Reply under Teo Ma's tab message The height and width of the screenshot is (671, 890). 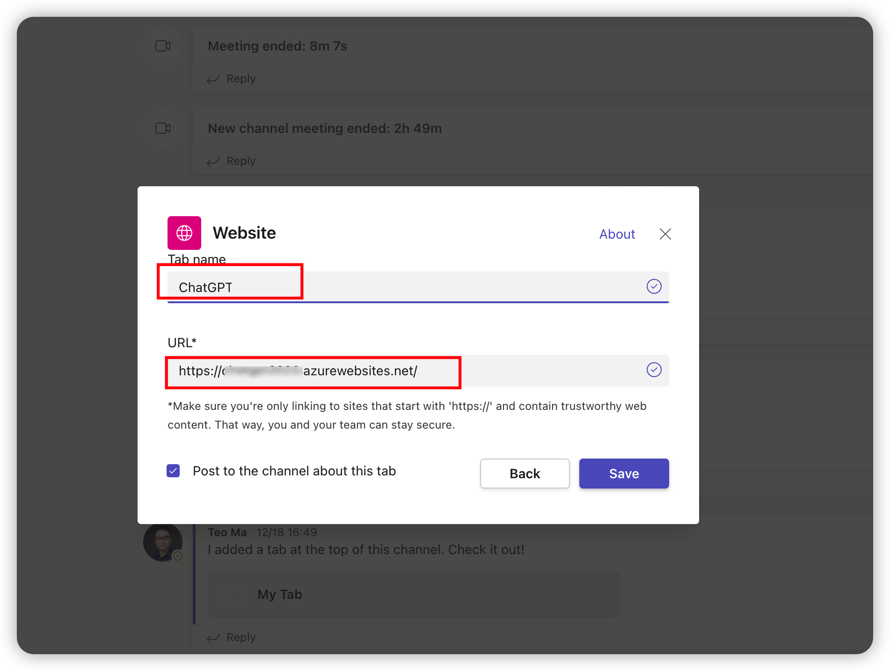(x=232, y=637)
